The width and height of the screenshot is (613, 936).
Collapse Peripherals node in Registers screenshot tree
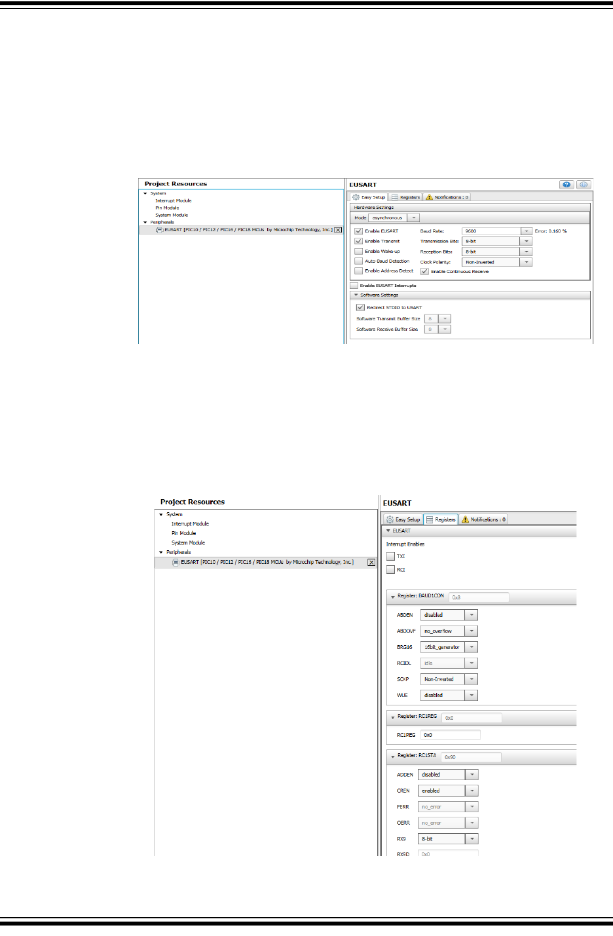pos(161,552)
